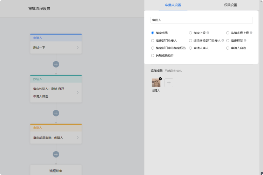Click the 审批人 card header
The width and height of the screenshot is (263, 175).
click(56, 128)
